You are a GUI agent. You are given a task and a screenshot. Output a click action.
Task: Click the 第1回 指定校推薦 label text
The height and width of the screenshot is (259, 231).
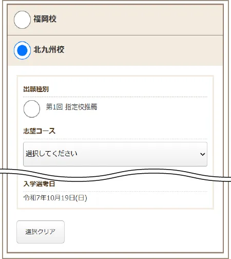pos(71,107)
